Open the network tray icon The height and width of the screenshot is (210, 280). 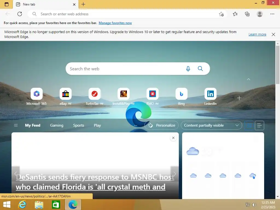click(x=247, y=205)
